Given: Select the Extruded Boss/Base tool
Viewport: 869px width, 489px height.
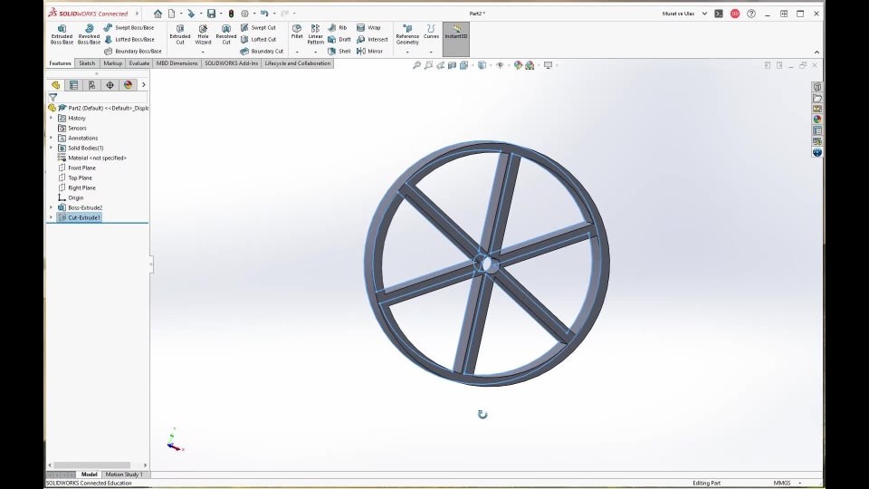Looking at the screenshot, I should coord(62,34).
